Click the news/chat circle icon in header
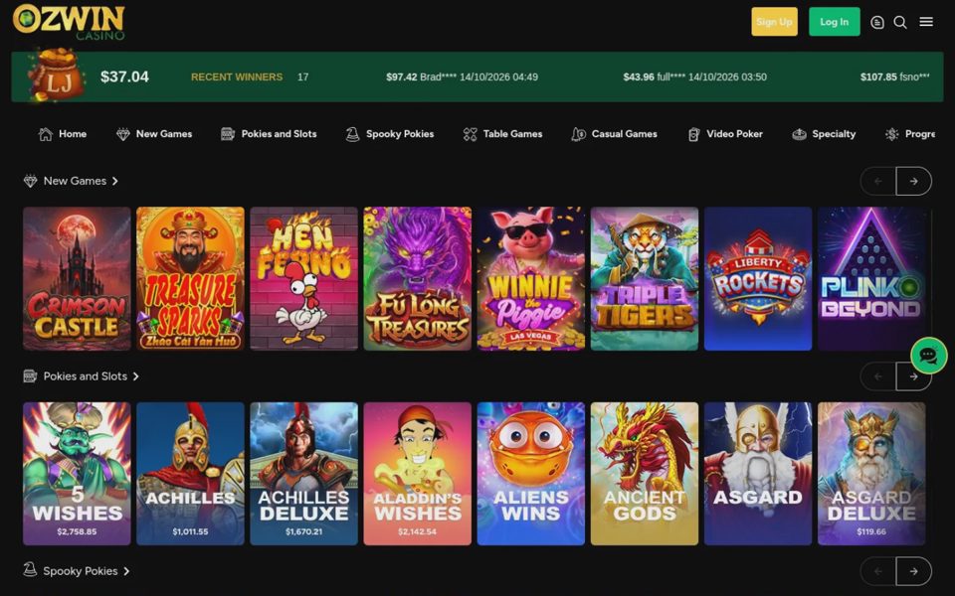955x596 pixels. 877,23
